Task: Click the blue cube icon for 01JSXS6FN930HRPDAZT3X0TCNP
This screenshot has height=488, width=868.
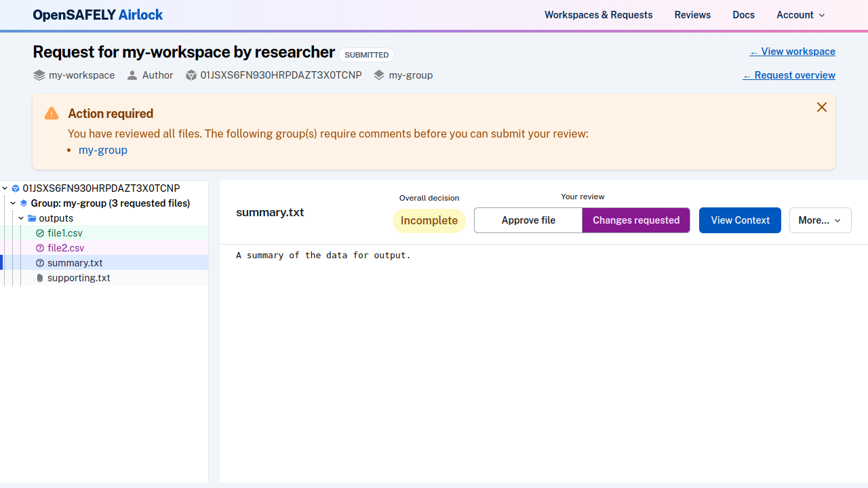Action: tap(16, 188)
